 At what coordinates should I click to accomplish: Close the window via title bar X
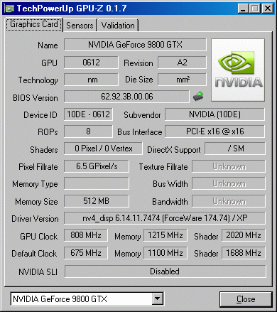(268, 9)
